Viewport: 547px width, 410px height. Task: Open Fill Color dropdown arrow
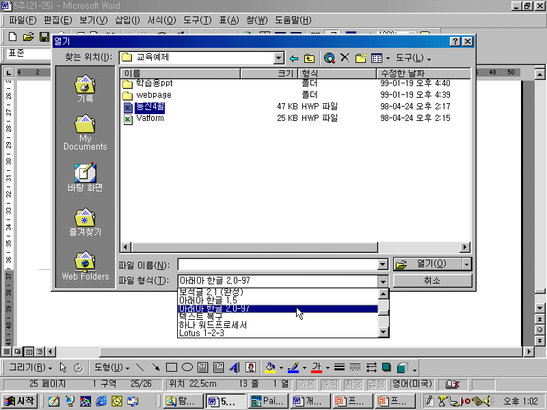[281, 368]
